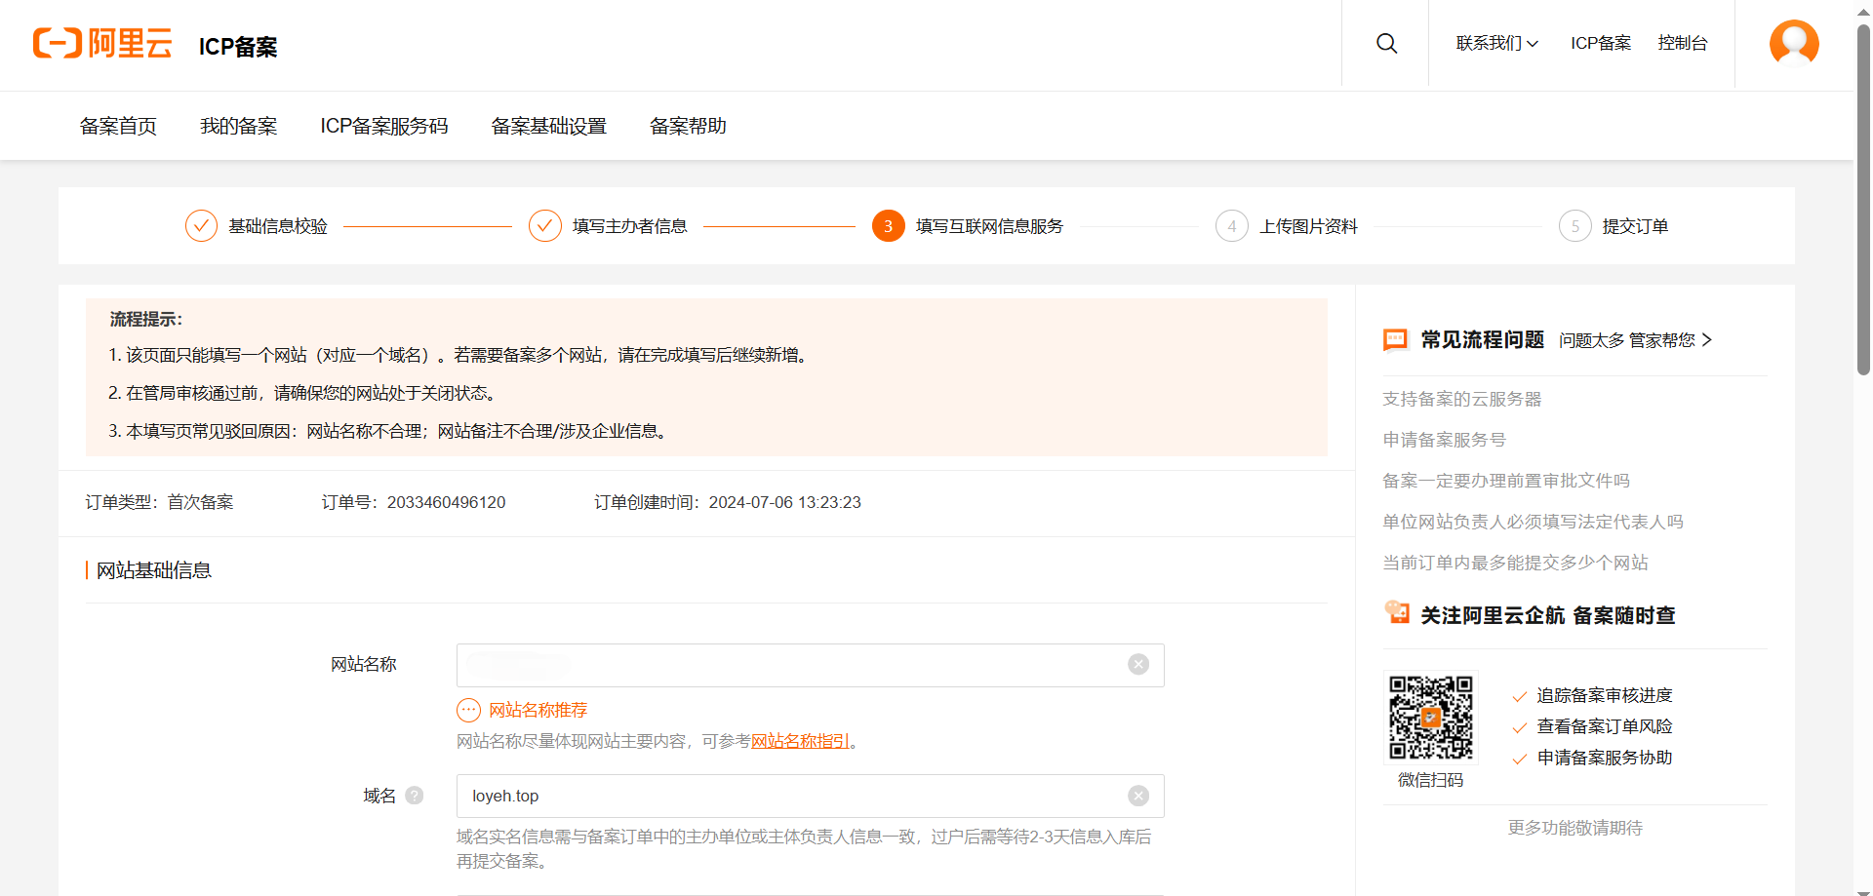Image resolution: width=1873 pixels, height=896 pixels.
Task: Click the WeChat QR code image
Action: point(1430,717)
